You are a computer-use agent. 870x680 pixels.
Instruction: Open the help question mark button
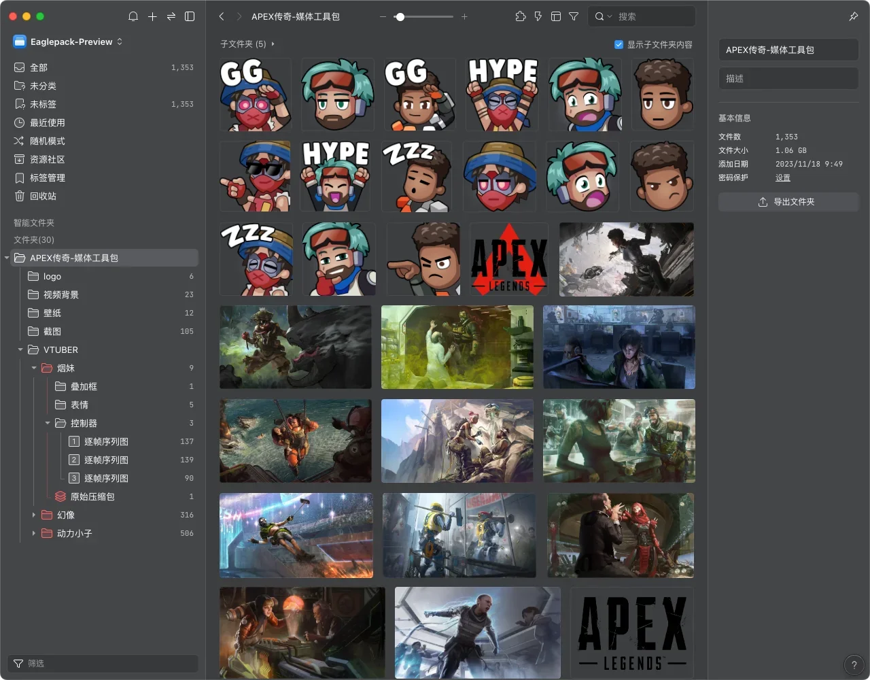(x=854, y=665)
